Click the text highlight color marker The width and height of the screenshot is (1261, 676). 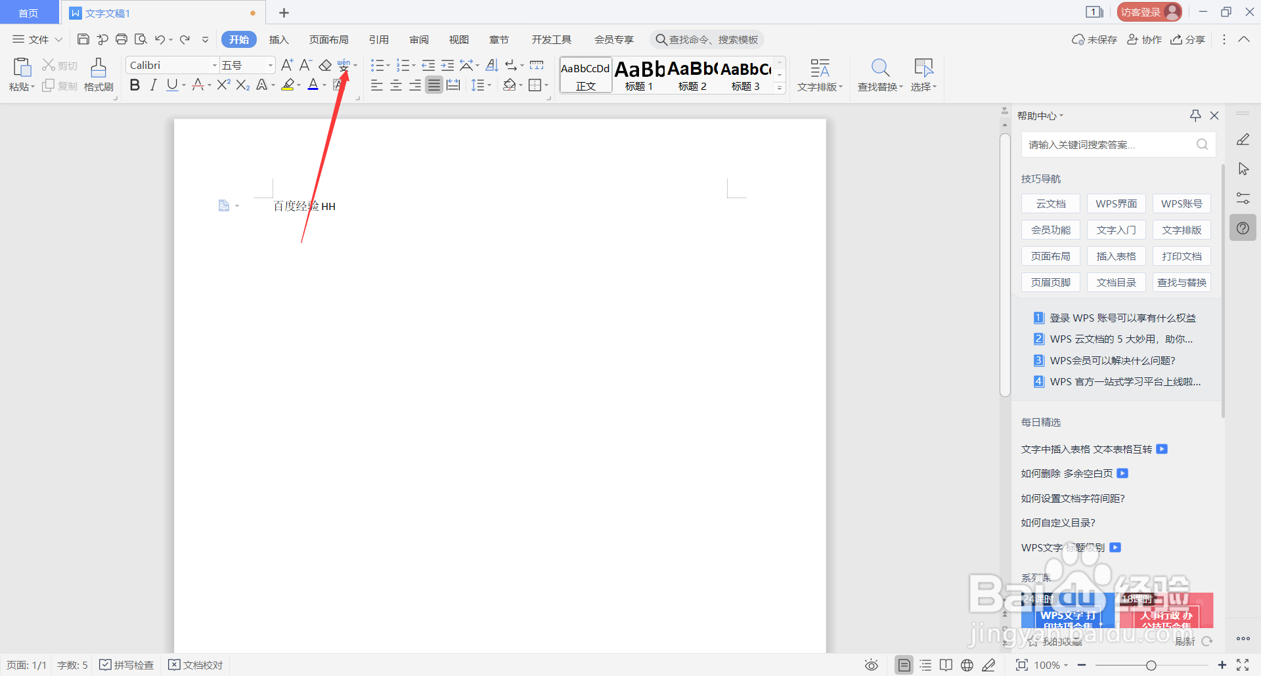click(288, 85)
